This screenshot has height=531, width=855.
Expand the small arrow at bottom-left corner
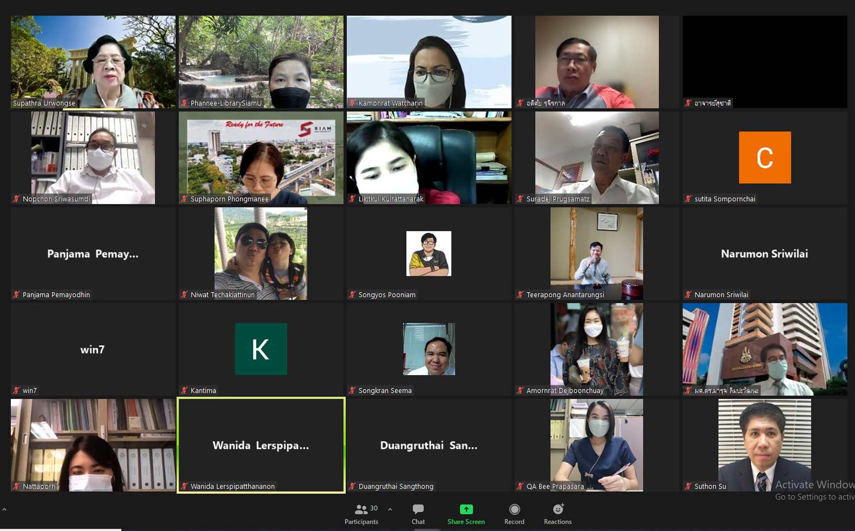pyautogui.click(x=4, y=510)
